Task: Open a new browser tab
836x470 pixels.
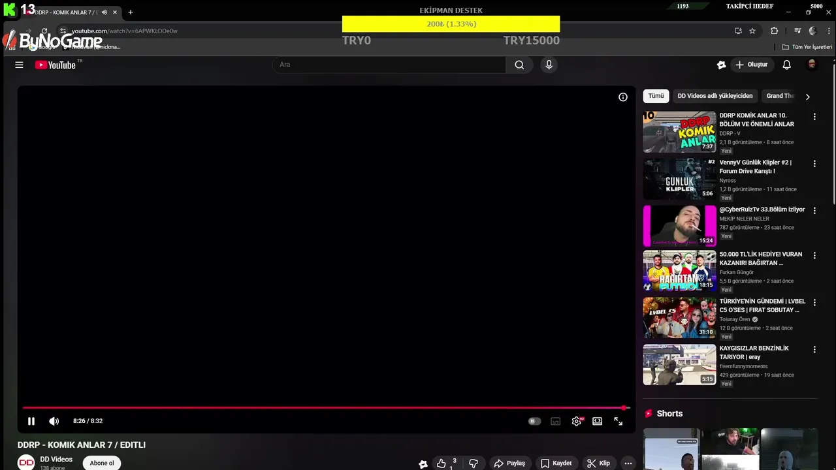Action: click(x=130, y=12)
